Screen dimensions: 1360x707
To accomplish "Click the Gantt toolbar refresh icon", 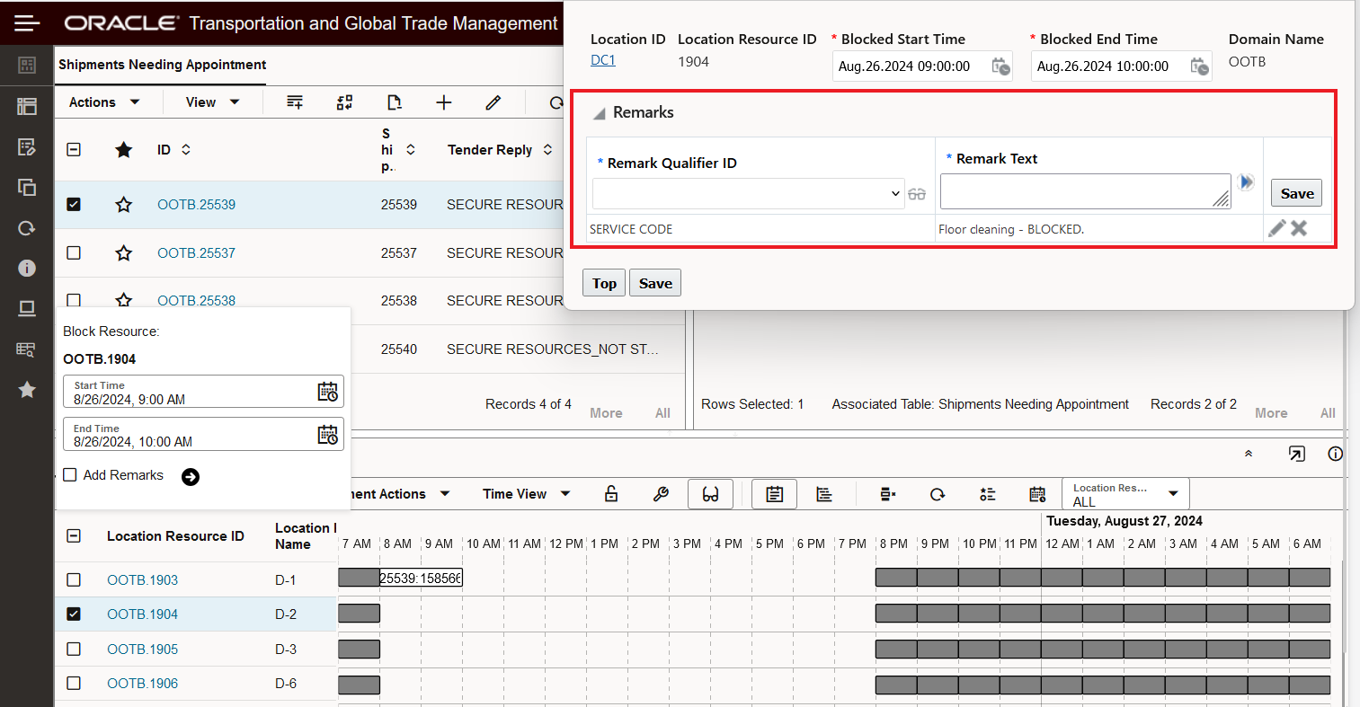I will point(938,494).
